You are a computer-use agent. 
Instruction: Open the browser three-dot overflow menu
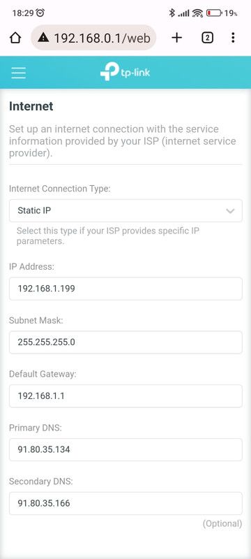(x=233, y=38)
